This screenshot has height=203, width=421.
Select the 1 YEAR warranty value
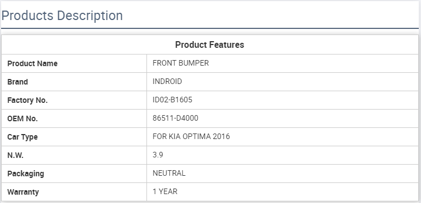click(165, 191)
